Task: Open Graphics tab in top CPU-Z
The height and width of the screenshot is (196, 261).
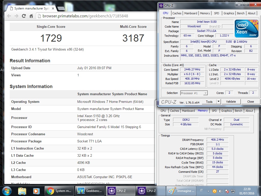Action: pos(229,13)
